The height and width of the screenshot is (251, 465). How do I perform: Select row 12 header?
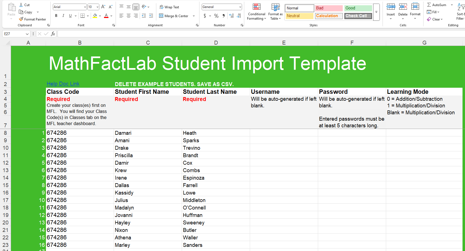click(6, 163)
